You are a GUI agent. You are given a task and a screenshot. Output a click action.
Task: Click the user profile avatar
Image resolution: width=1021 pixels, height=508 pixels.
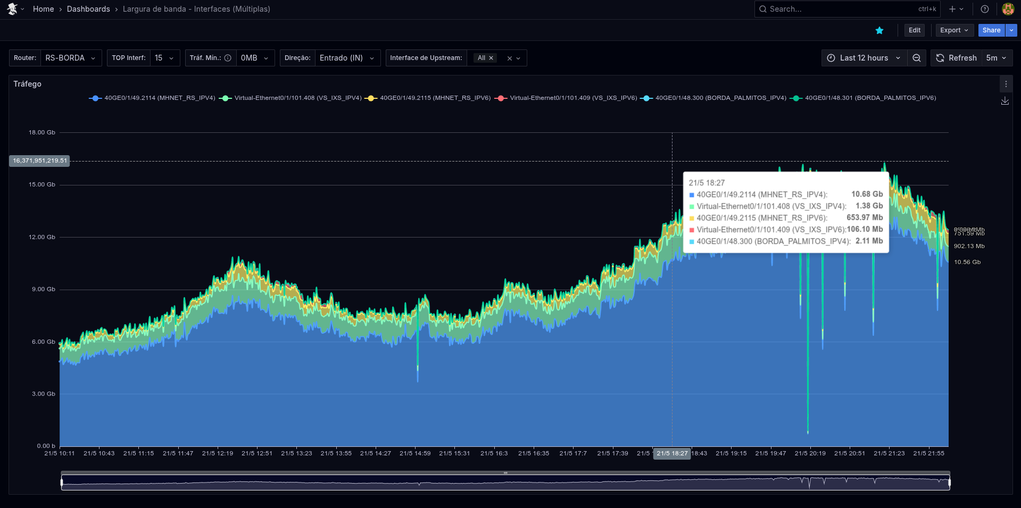1008,9
